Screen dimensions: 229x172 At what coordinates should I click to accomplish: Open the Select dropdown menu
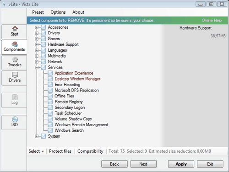click(x=36, y=151)
